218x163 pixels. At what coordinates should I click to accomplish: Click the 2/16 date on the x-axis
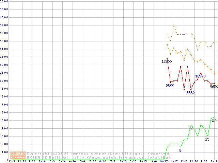214,161
